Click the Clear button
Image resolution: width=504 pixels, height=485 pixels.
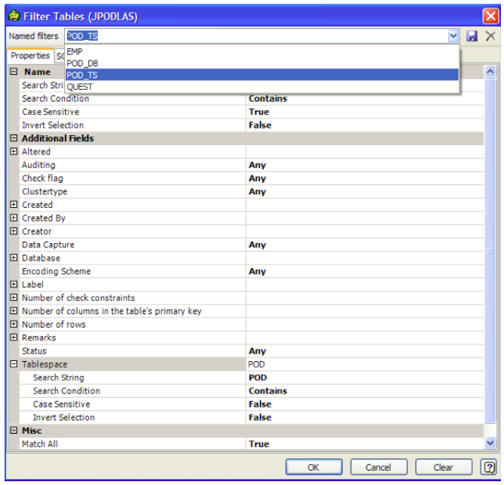point(444,467)
